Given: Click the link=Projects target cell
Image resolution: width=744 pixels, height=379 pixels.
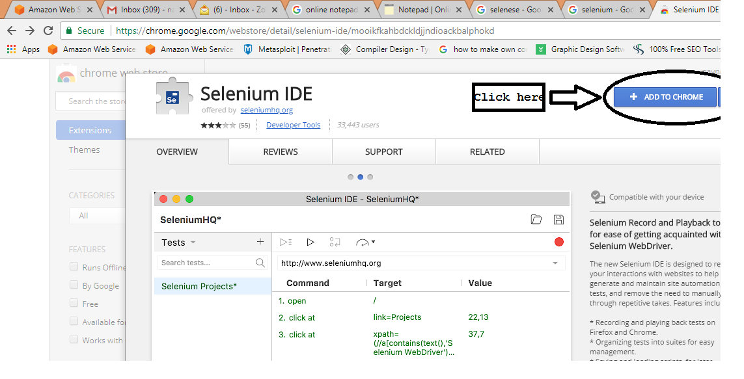Looking at the screenshot, I should coord(397,317).
